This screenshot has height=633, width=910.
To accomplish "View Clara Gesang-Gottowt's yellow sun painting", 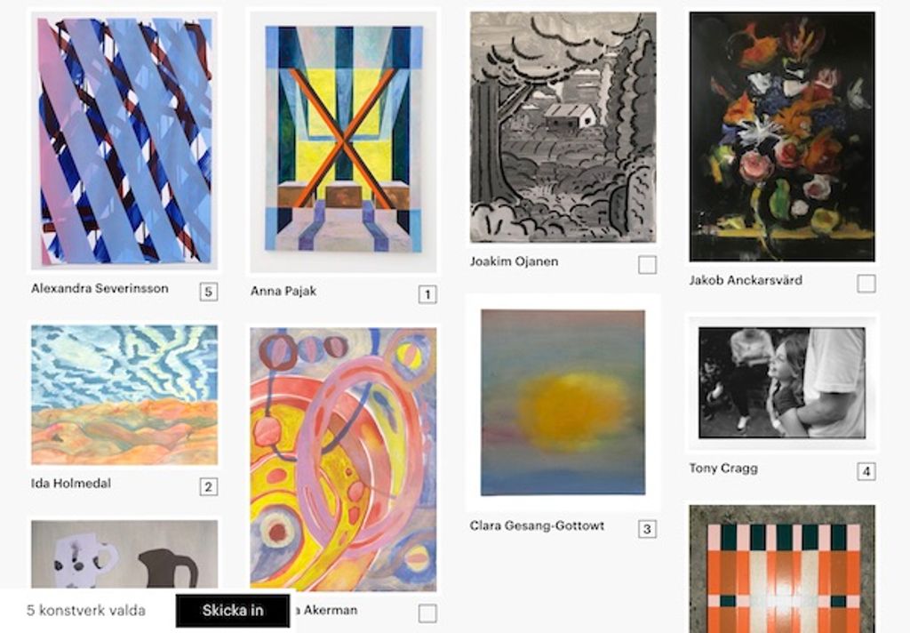I will [x=563, y=403].
